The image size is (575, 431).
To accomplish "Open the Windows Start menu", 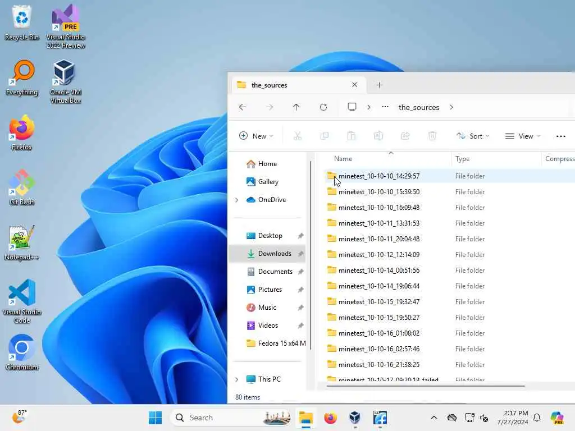I will pyautogui.click(x=155, y=418).
